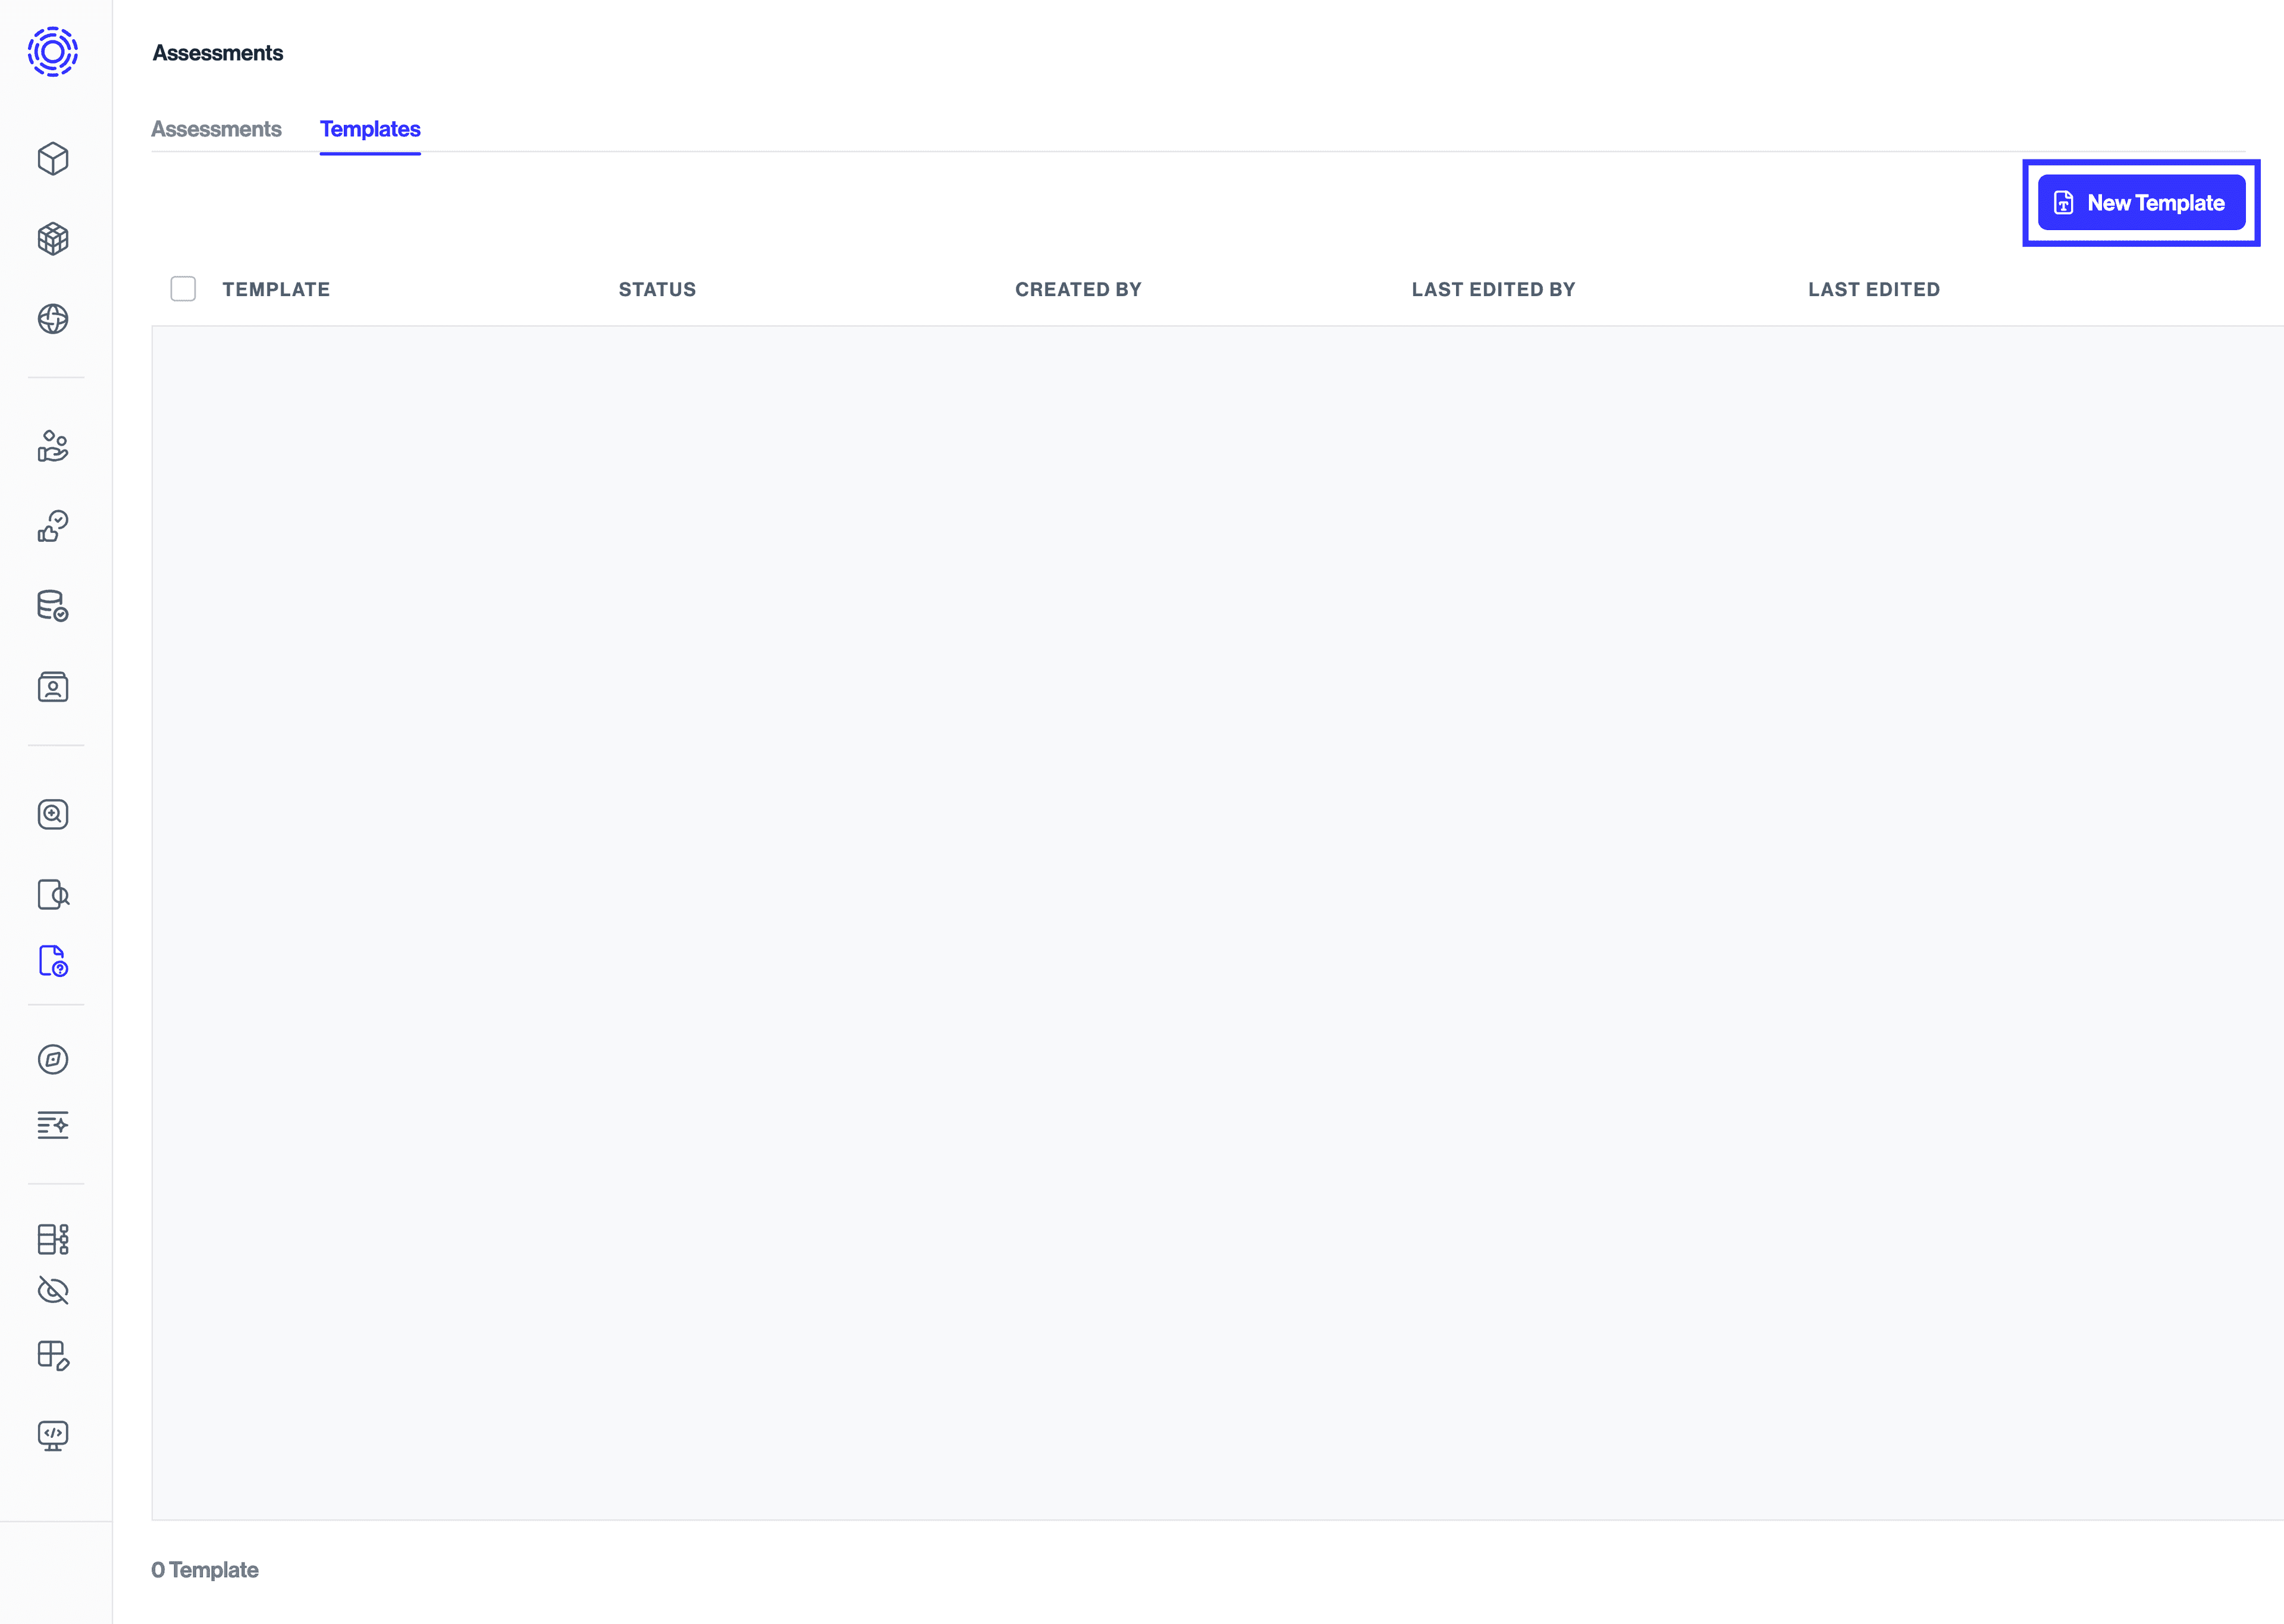Click the list with sparkle icon

pos(52,1125)
